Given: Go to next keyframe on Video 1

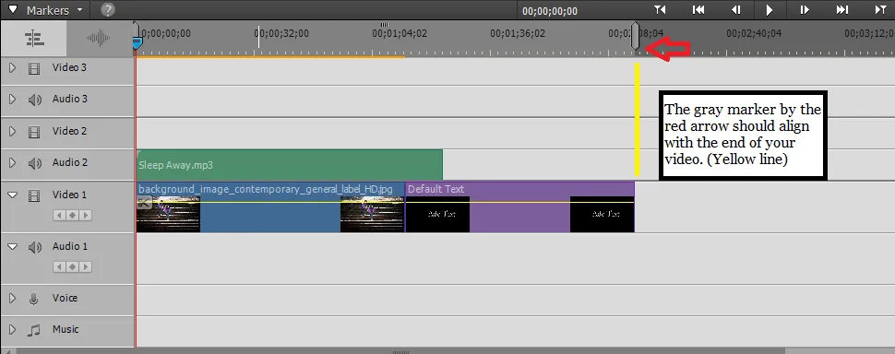Looking at the screenshot, I should pos(86,216).
